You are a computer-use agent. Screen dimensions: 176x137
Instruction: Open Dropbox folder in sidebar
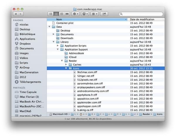pyautogui.click(x=25, y=44)
